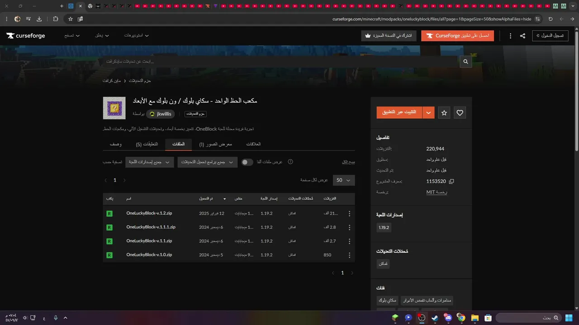Click the install via app button

pyautogui.click(x=399, y=113)
